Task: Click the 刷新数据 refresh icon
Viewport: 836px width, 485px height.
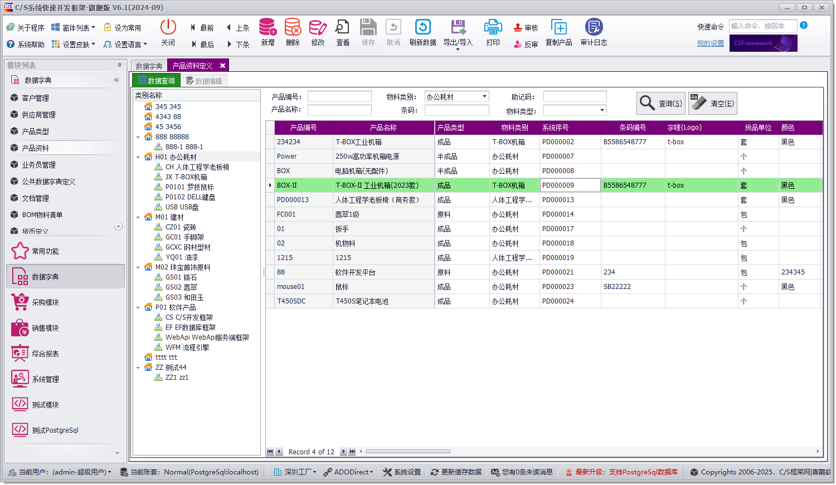Action: click(422, 32)
